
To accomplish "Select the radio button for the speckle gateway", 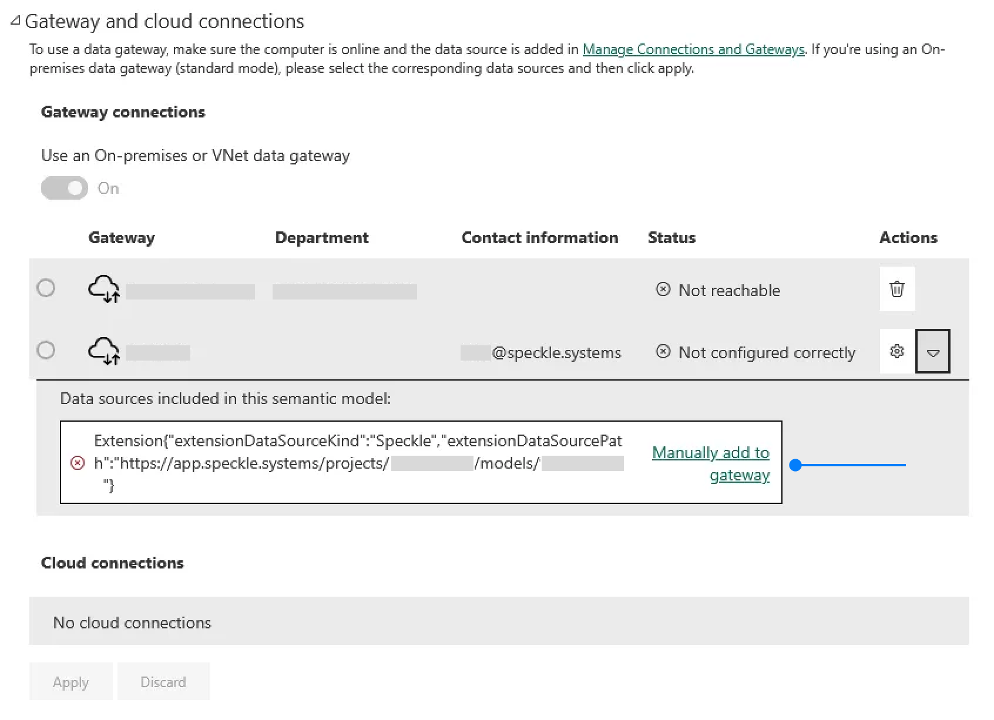I will [x=46, y=351].
